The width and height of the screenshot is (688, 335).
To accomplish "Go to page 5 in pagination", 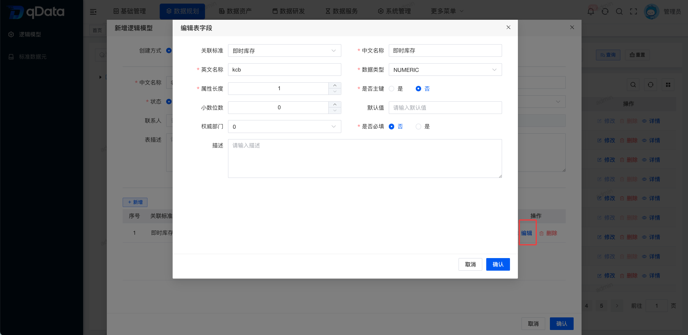I will (x=601, y=306).
